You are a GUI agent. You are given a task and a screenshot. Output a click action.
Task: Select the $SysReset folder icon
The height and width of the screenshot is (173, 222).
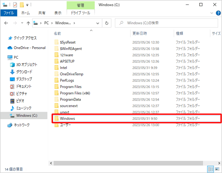(x=56, y=42)
